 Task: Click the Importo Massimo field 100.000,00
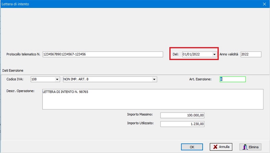[182, 115]
